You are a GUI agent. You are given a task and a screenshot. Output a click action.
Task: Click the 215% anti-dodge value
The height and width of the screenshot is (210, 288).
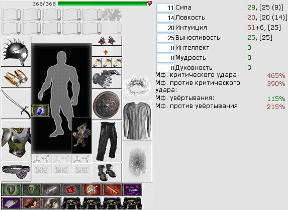tap(276, 107)
